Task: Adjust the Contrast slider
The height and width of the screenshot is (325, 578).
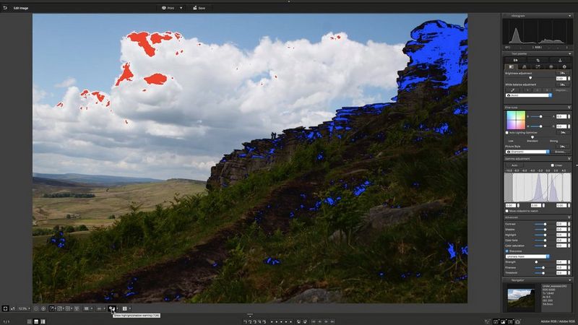Action: coord(545,224)
